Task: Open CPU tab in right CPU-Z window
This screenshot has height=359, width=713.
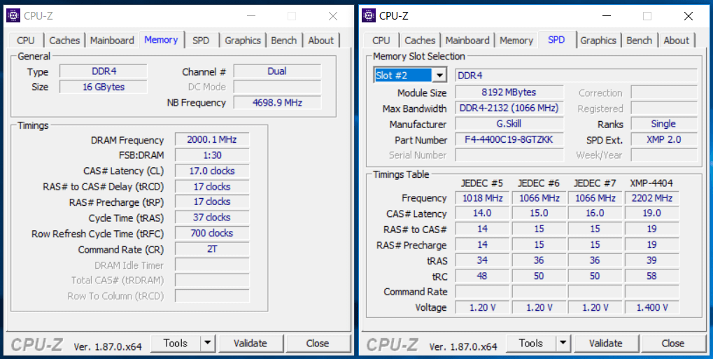Action: pyautogui.click(x=381, y=40)
